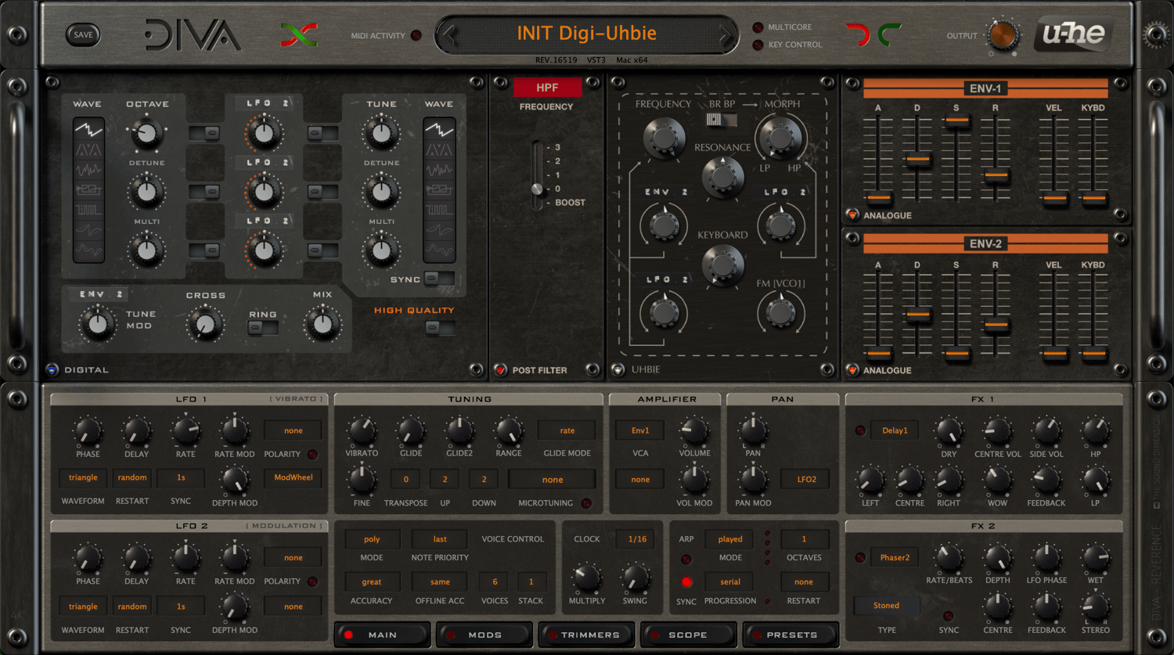Screen dimensions: 1174x655
Task: Click the DIVA logo
Action: pyautogui.click(x=193, y=35)
